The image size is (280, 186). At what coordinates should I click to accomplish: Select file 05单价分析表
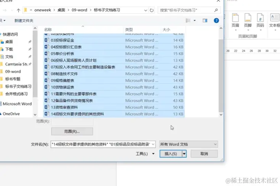pyautogui.click(x=114, y=54)
